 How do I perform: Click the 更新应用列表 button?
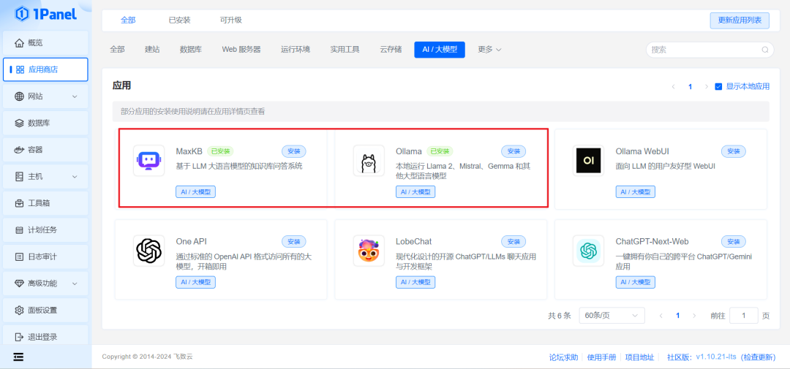coord(740,20)
